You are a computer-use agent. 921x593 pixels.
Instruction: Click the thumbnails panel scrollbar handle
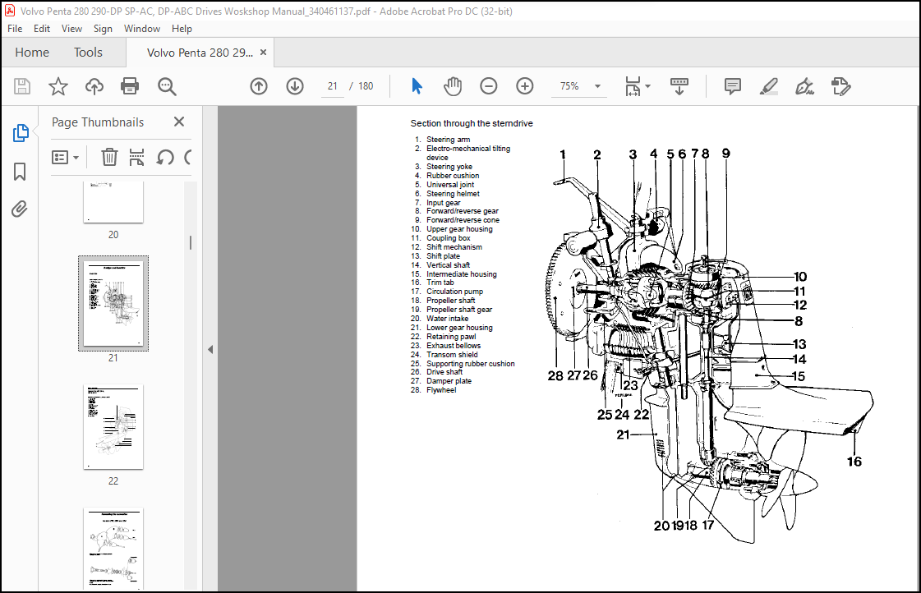pos(191,242)
